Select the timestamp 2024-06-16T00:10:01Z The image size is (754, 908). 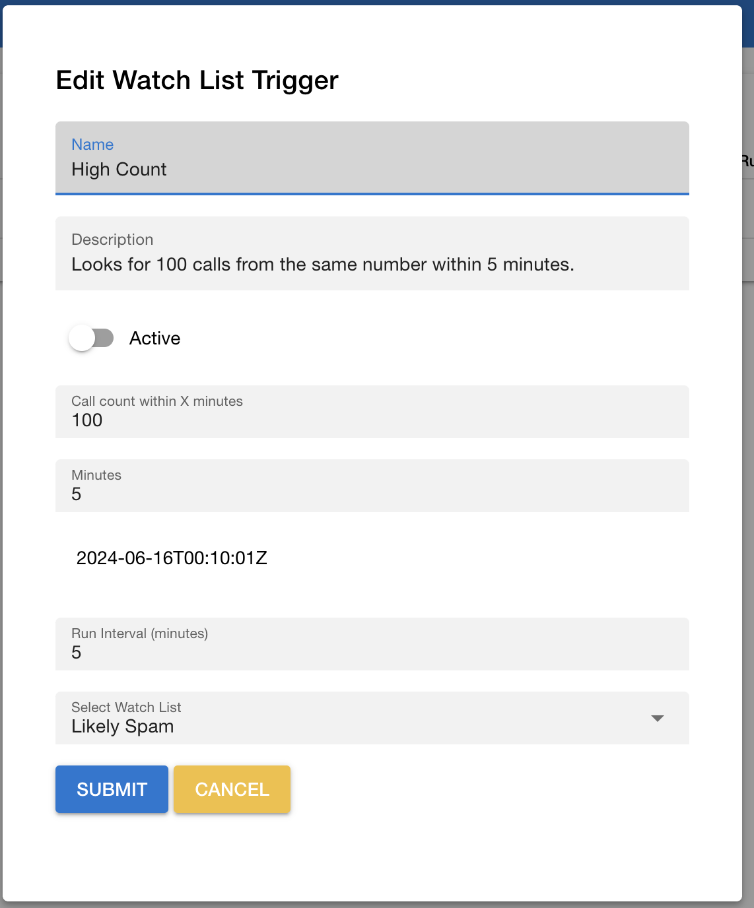[x=172, y=558]
